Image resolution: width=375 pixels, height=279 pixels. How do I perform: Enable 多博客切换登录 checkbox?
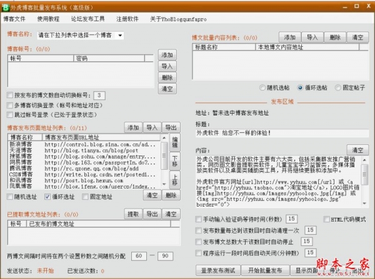click(10, 105)
